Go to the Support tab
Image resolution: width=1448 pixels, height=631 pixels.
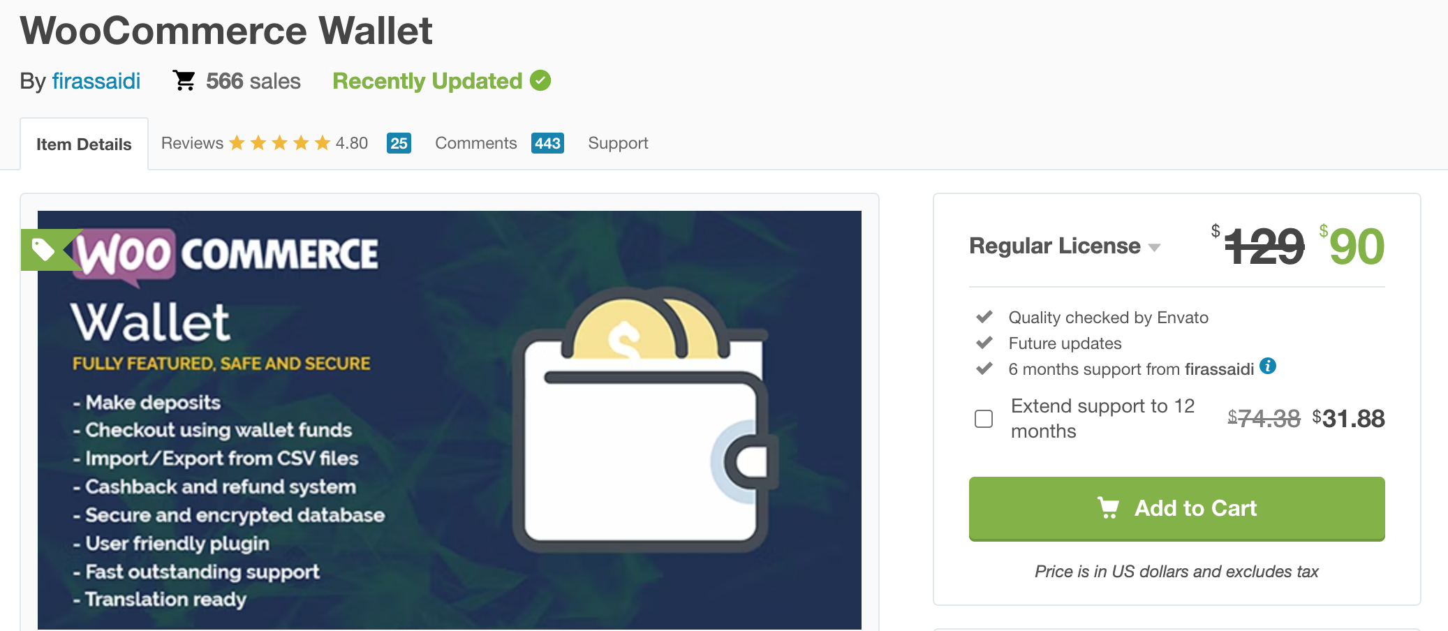pos(618,143)
